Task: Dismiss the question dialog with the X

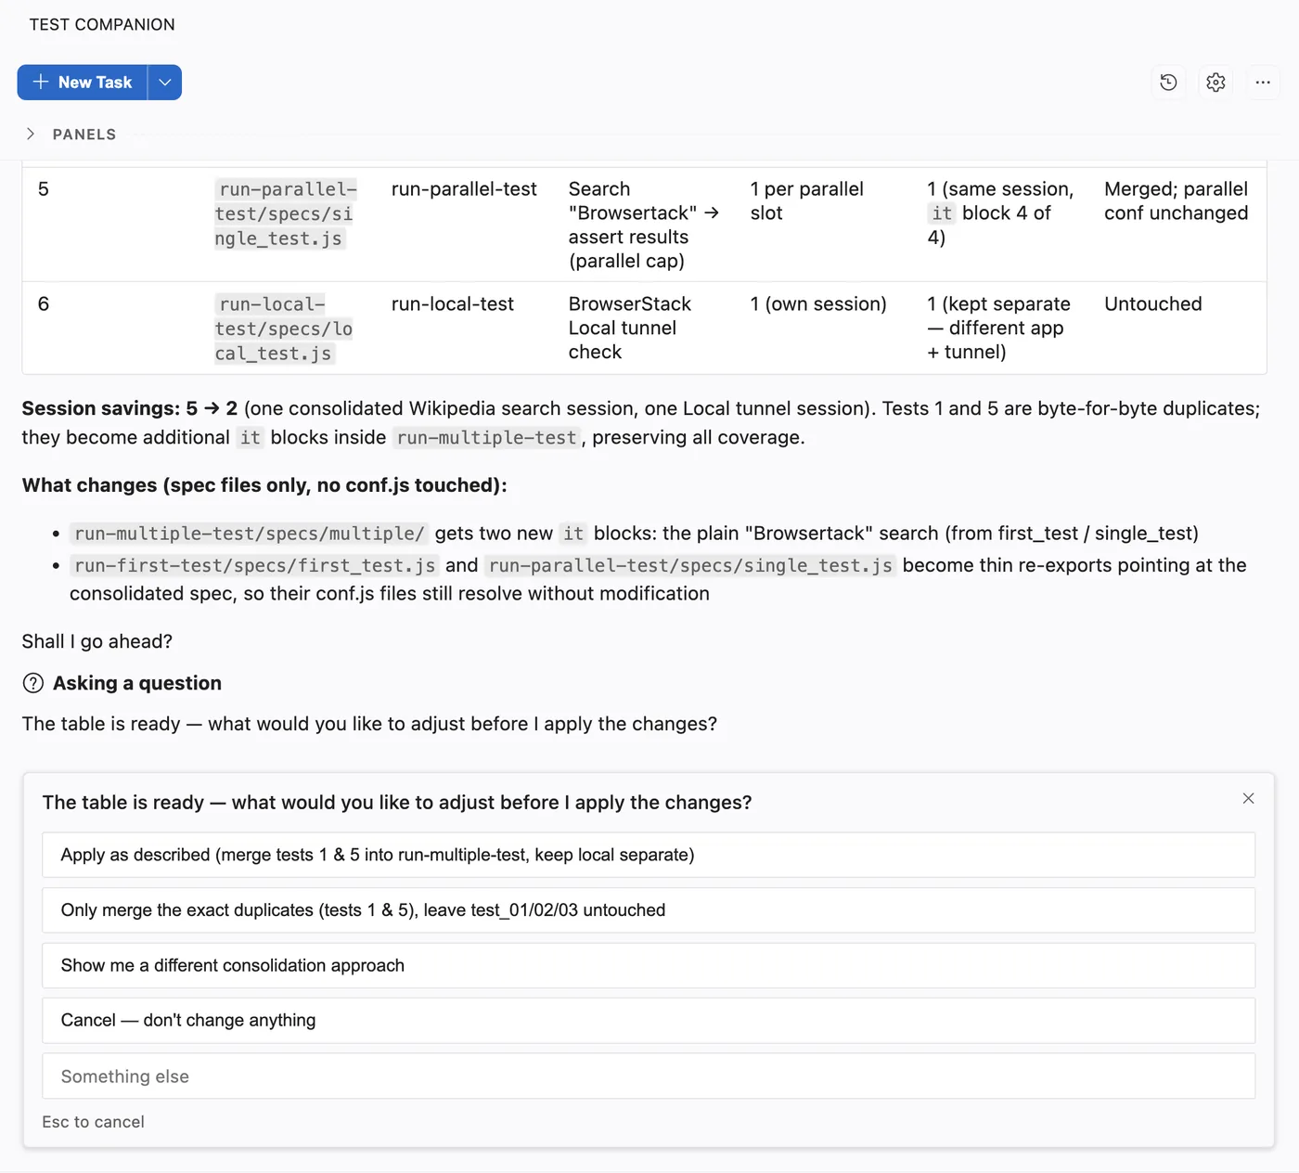Action: [1248, 798]
